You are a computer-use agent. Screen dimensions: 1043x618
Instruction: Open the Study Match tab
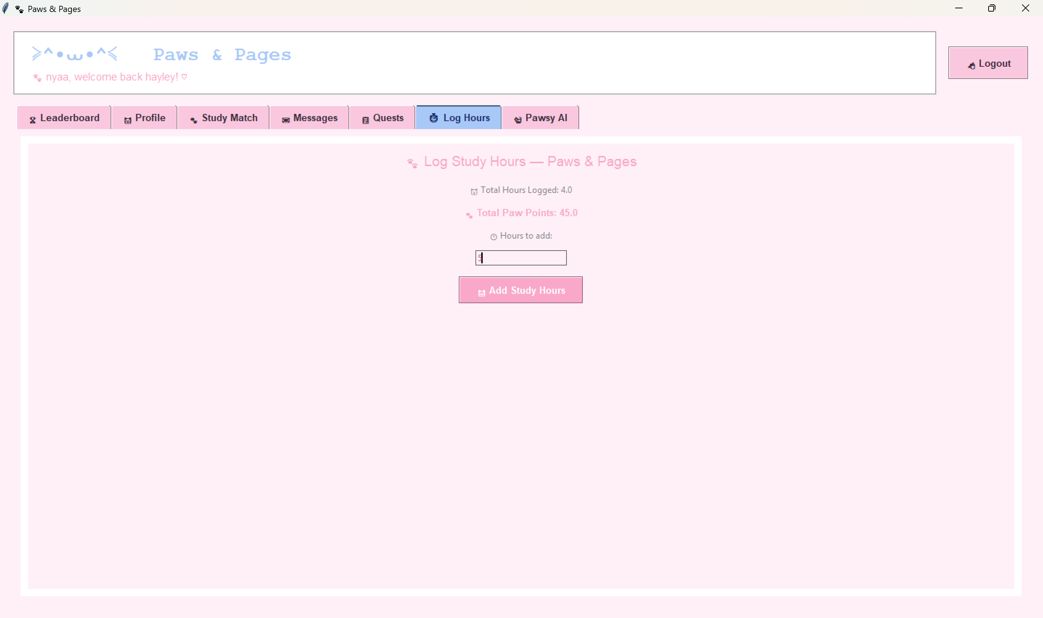point(224,118)
